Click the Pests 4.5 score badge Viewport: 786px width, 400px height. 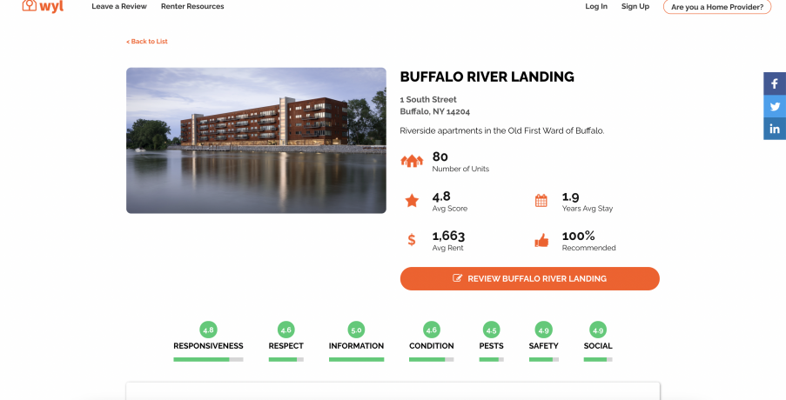pyautogui.click(x=491, y=330)
